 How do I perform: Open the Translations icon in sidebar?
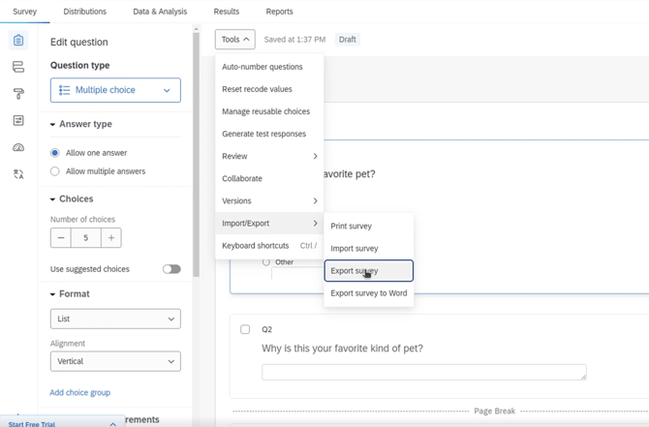18,174
